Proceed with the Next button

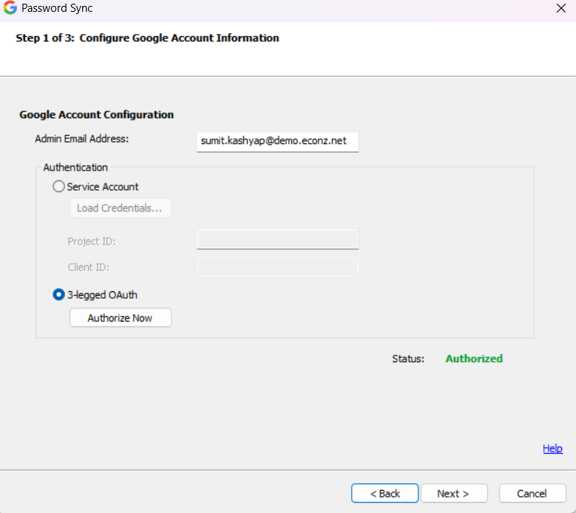click(454, 493)
